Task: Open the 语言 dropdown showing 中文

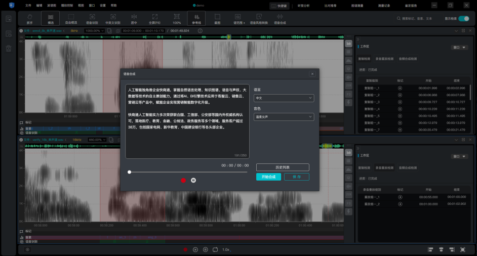Action: 284,98
